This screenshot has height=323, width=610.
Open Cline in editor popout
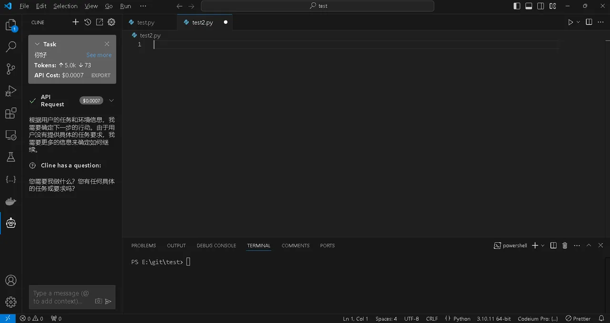pos(100,22)
